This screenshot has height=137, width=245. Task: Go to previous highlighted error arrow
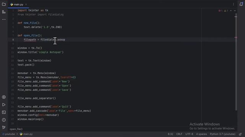[231, 11]
